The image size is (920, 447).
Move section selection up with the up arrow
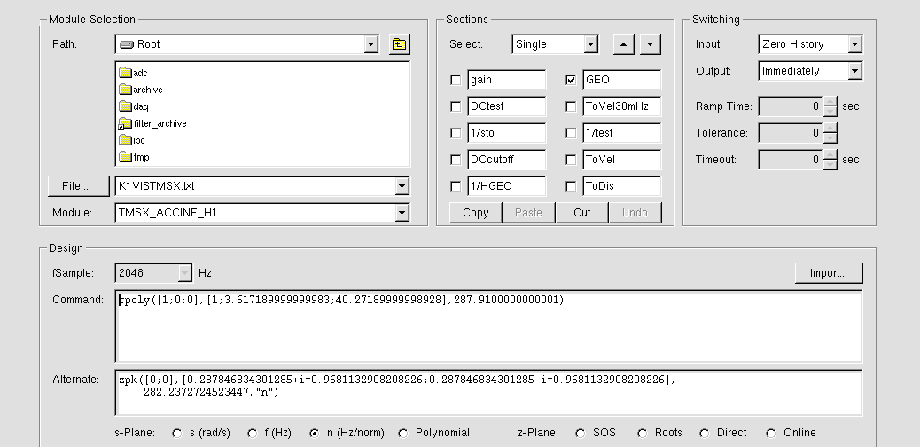624,44
